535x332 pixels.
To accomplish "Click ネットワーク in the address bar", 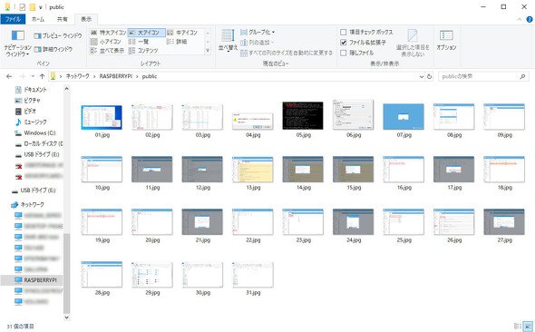I will (x=77, y=76).
